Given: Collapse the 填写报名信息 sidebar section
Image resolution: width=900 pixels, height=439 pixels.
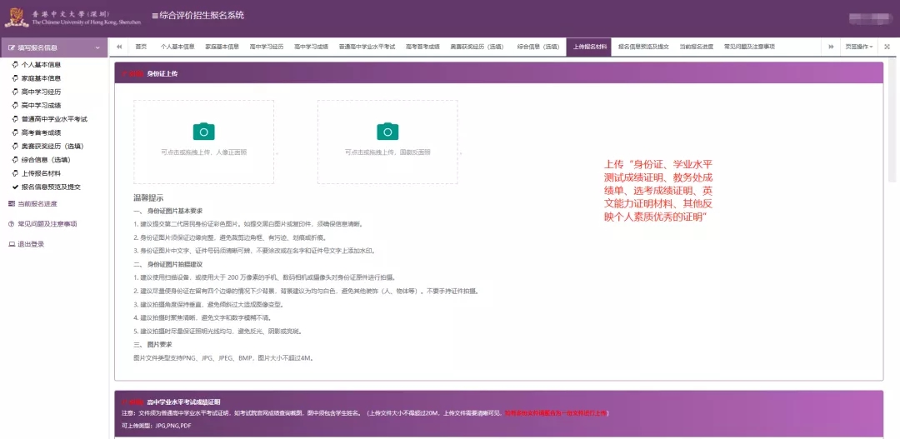Looking at the screenshot, I should tap(97, 48).
